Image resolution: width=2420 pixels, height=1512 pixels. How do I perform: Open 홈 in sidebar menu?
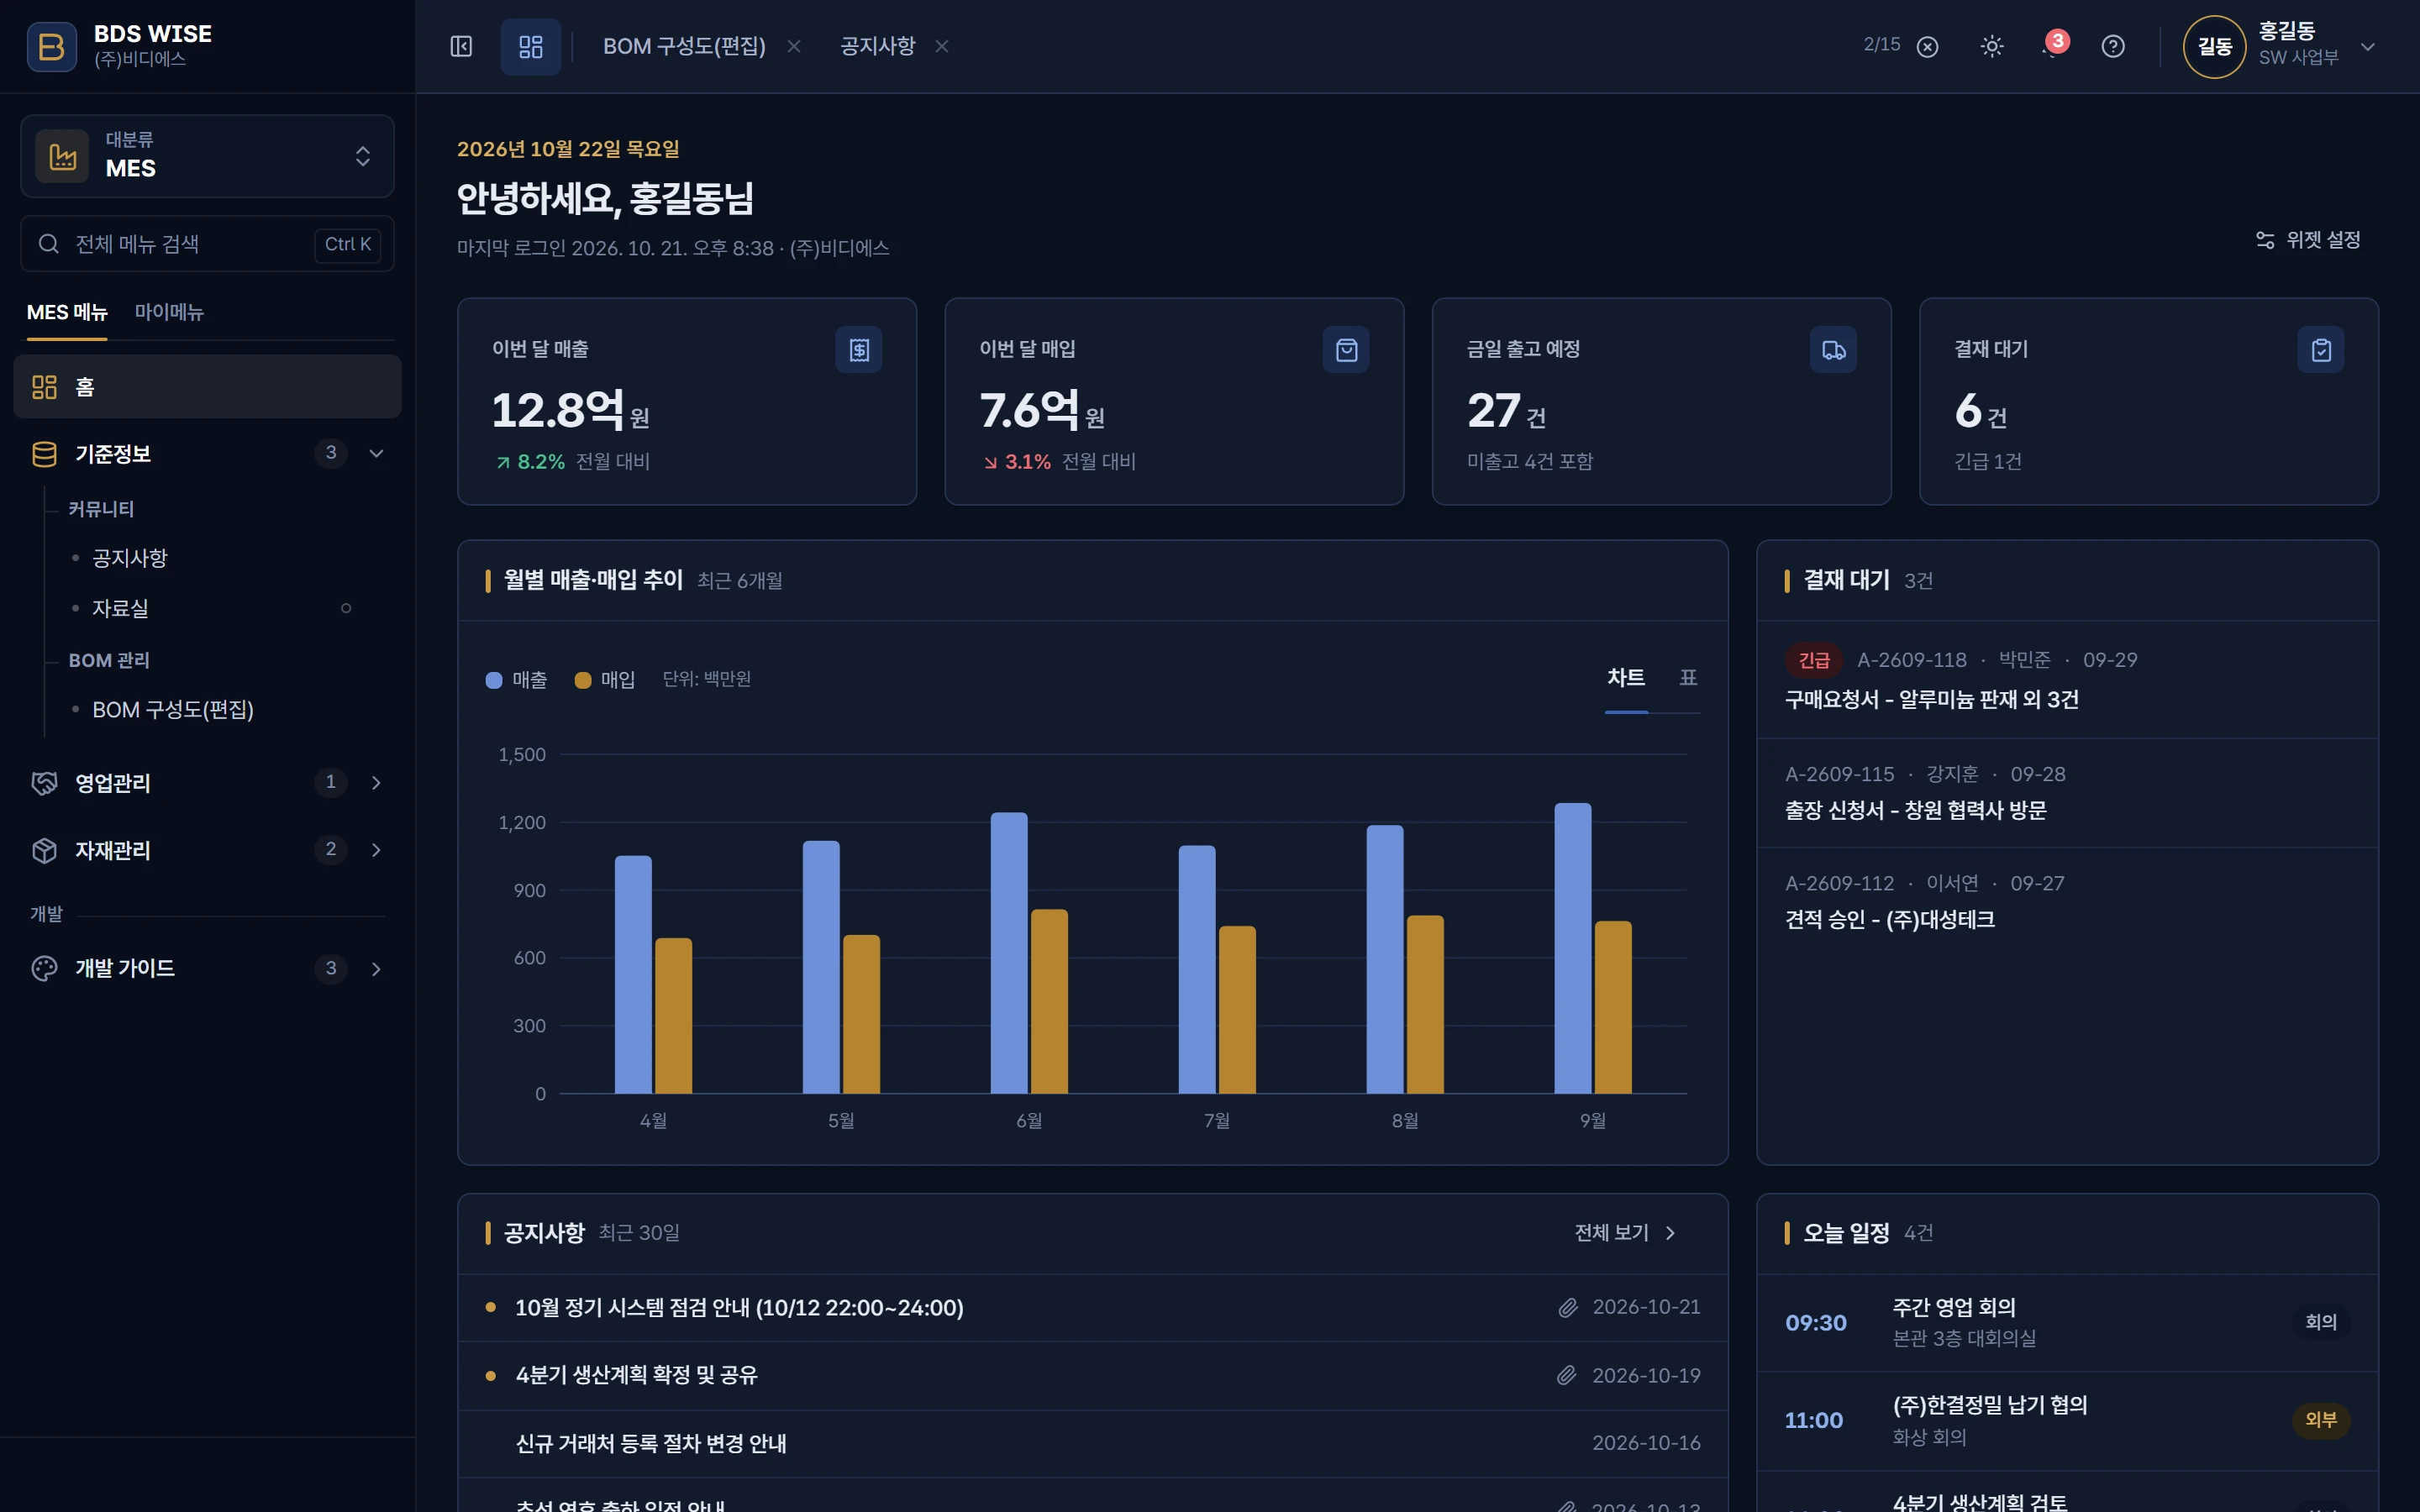click(207, 387)
